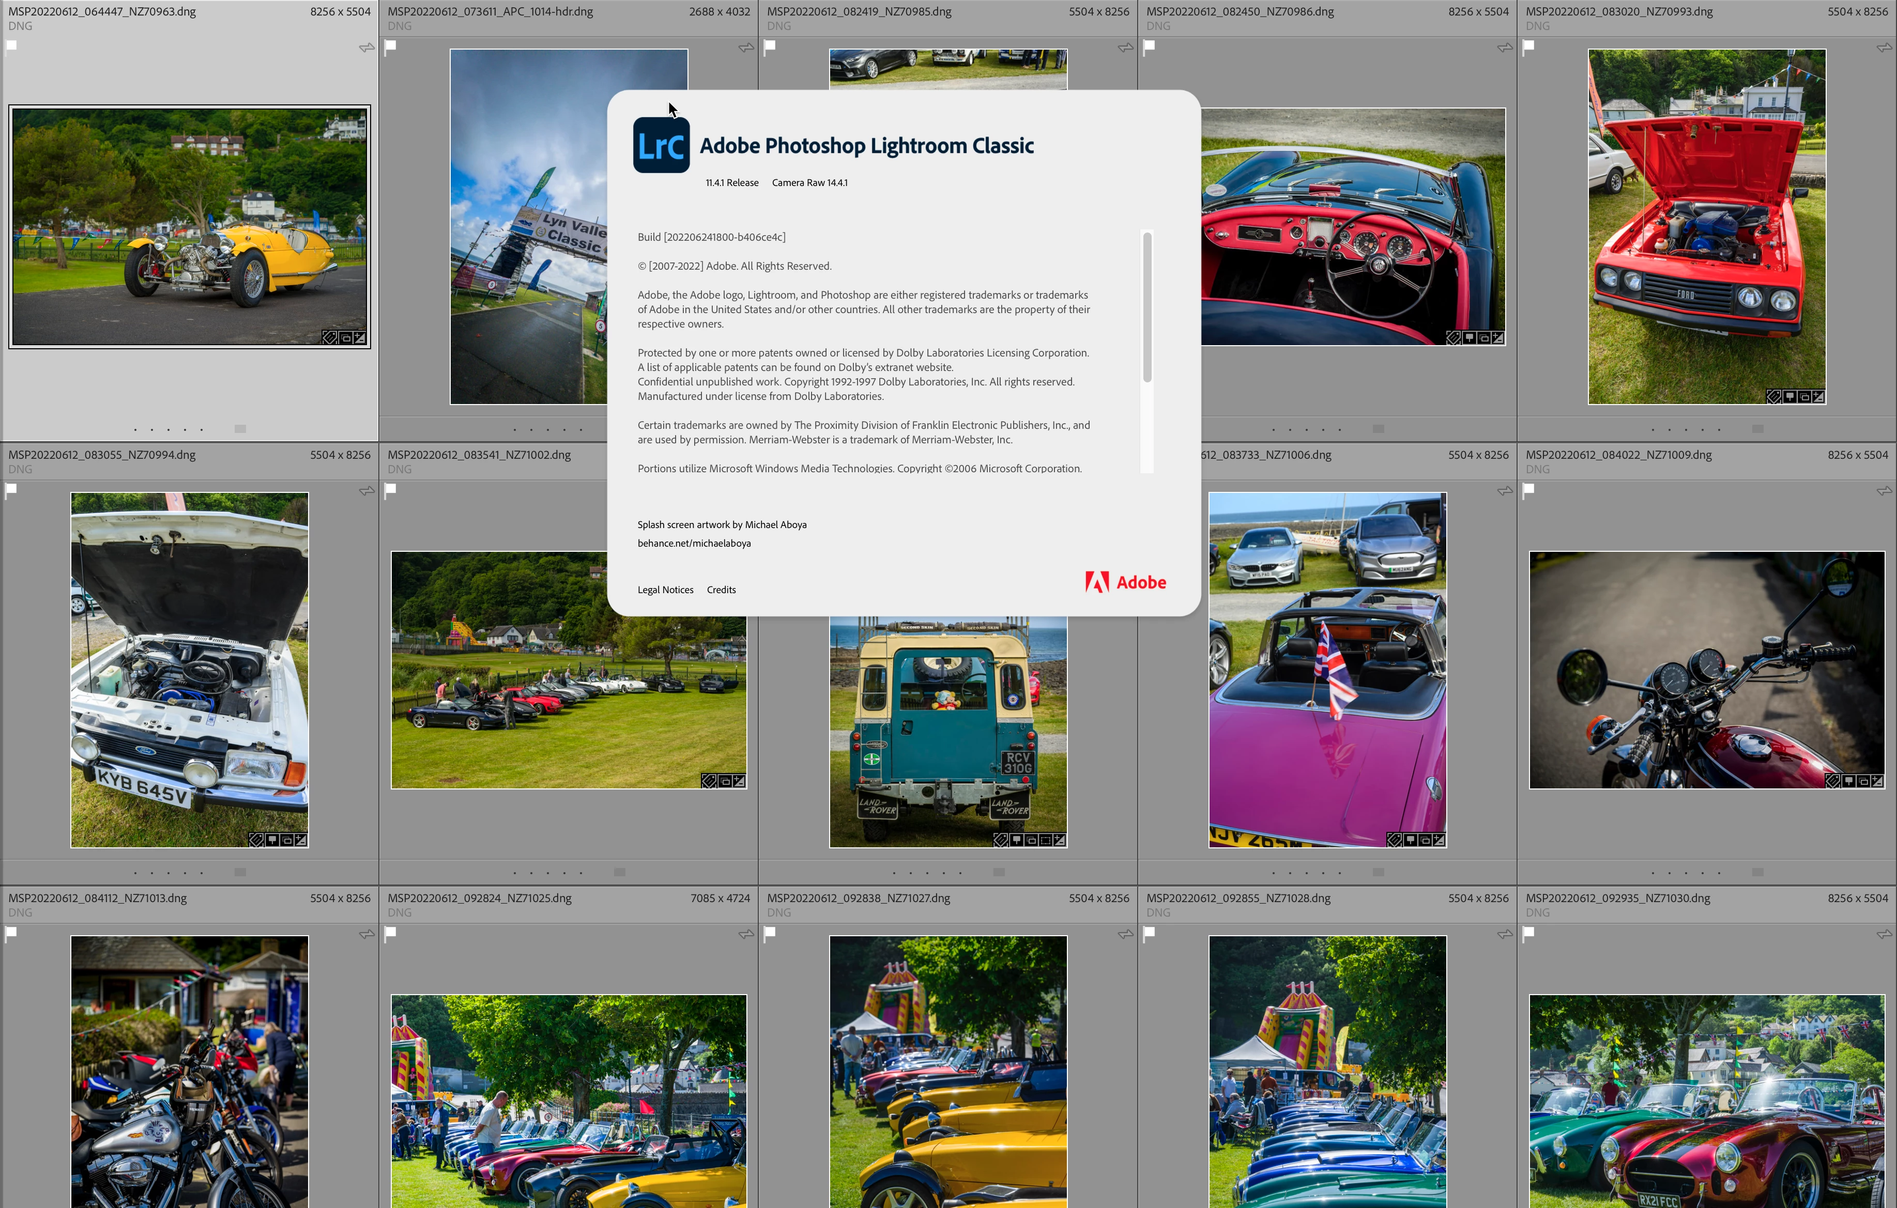Open behance.net/michaelaboya link
The image size is (1897, 1208).
click(693, 544)
